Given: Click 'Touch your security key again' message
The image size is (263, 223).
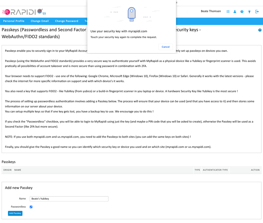Looking at the screenshot, I should click(x=124, y=37).
